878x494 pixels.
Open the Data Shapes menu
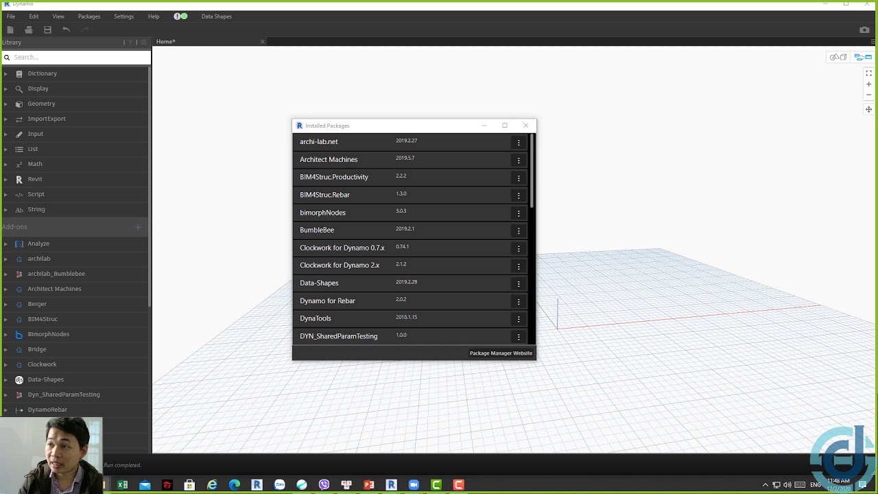click(217, 16)
